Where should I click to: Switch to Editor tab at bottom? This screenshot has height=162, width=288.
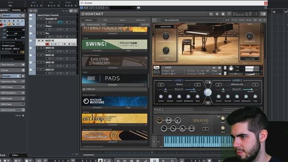[15, 155]
